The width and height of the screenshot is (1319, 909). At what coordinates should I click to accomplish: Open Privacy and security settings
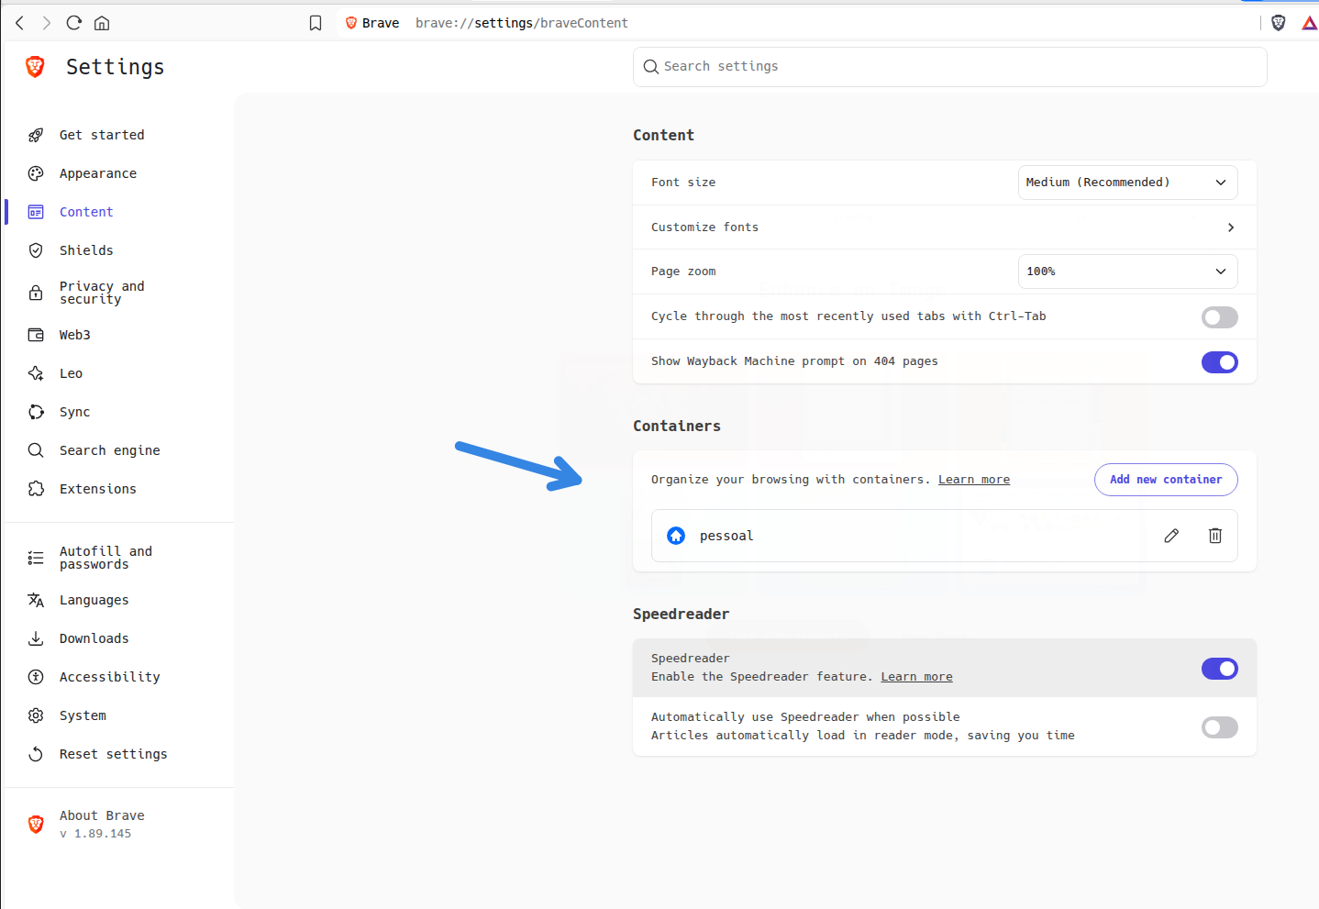[102, 293]
